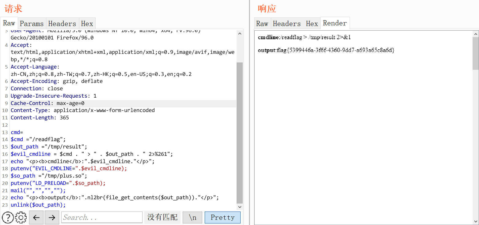The height and width of the screenshot is (225, 479).
Task: Click the 请求 panel heading
Action: tap(13, 9)
